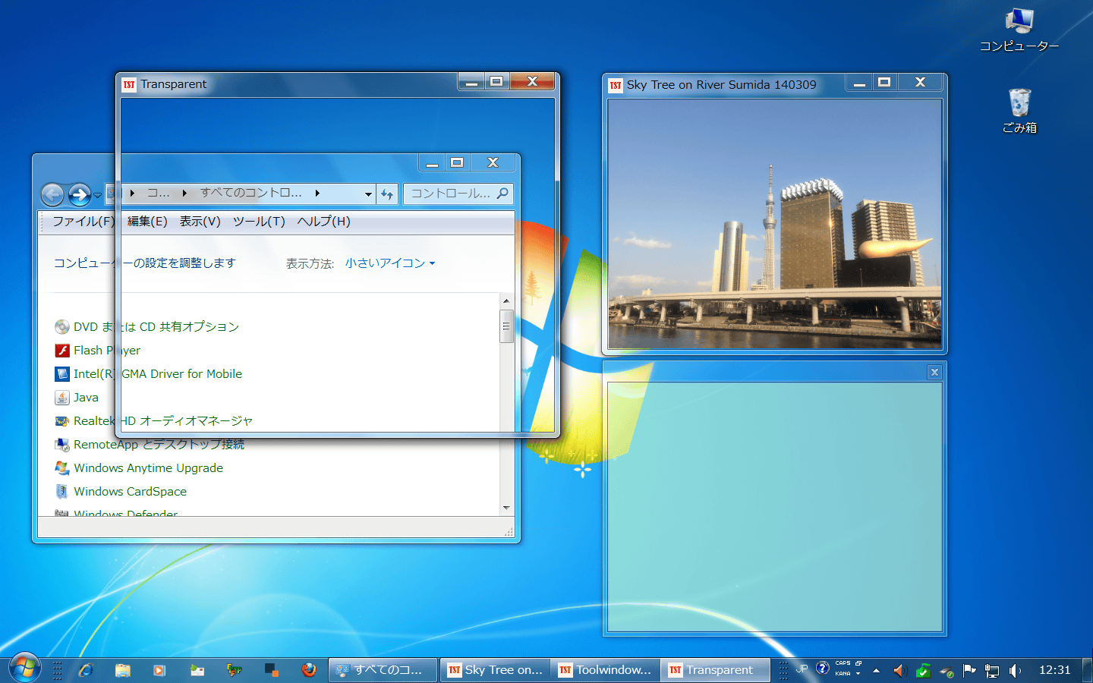
Task: Click the Intel GMA Driver icon
Action: [62, 374]
